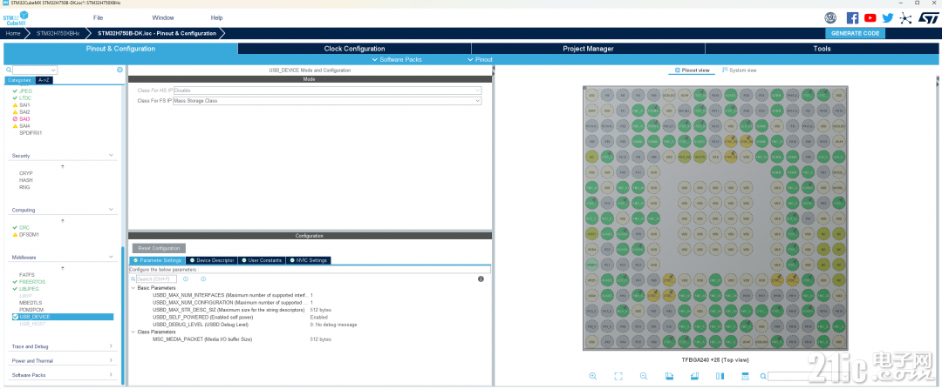Click the info icon in the configuration panel

tap(481, 279)
